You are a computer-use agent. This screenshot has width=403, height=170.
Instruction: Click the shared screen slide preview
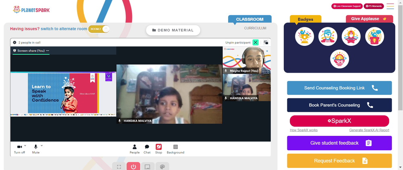tap(63, 94)
